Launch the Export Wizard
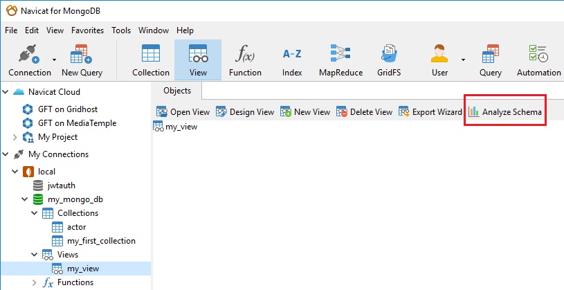Viewport: 564px width, 290px height. (x=430, y=112)
